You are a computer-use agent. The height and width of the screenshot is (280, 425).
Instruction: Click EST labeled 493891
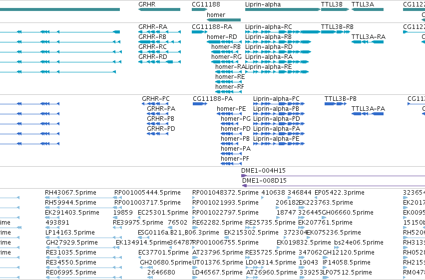(x=57, y=223)
